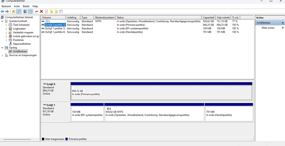Viewport: 285px width, 146px height.
Task: Click the connect disk toolbar icon
Action: click(x=37, y=12)
